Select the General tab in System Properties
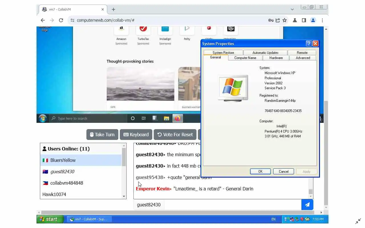This screenshot has width=365, height=228. point(216,57)
